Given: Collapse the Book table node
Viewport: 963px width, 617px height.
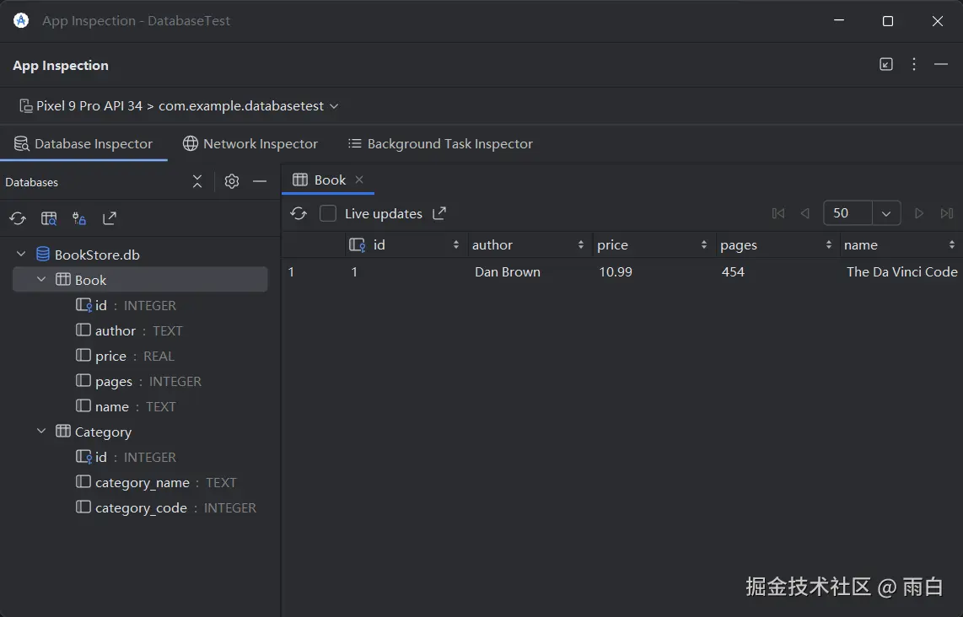Looking at the screenshot, I should (x=41, y=279).
